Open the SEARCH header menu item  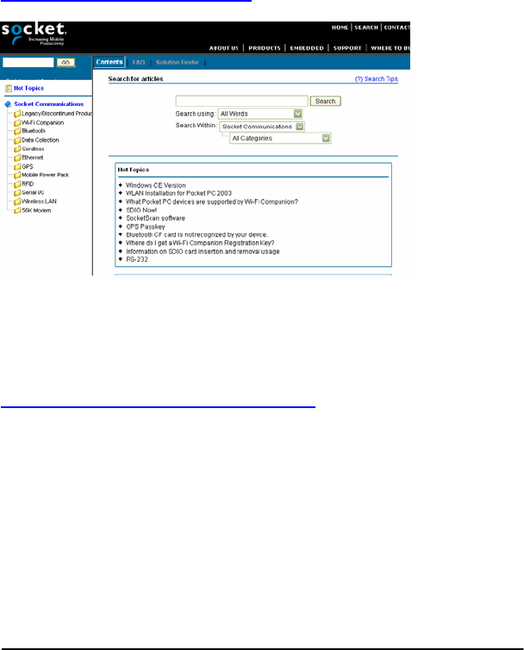point(366,28)
